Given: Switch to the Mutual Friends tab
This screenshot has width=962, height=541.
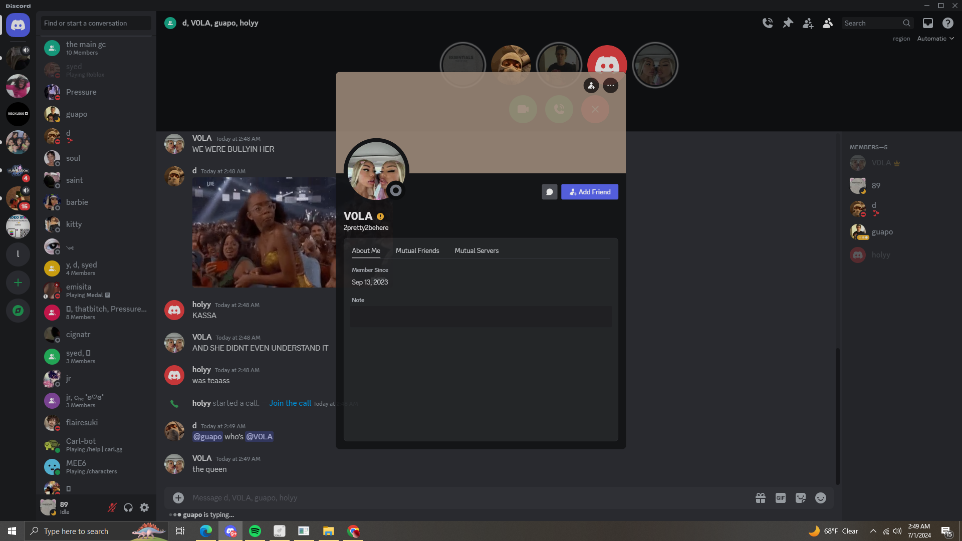Looking at the screenshot, I should (417, 250).
